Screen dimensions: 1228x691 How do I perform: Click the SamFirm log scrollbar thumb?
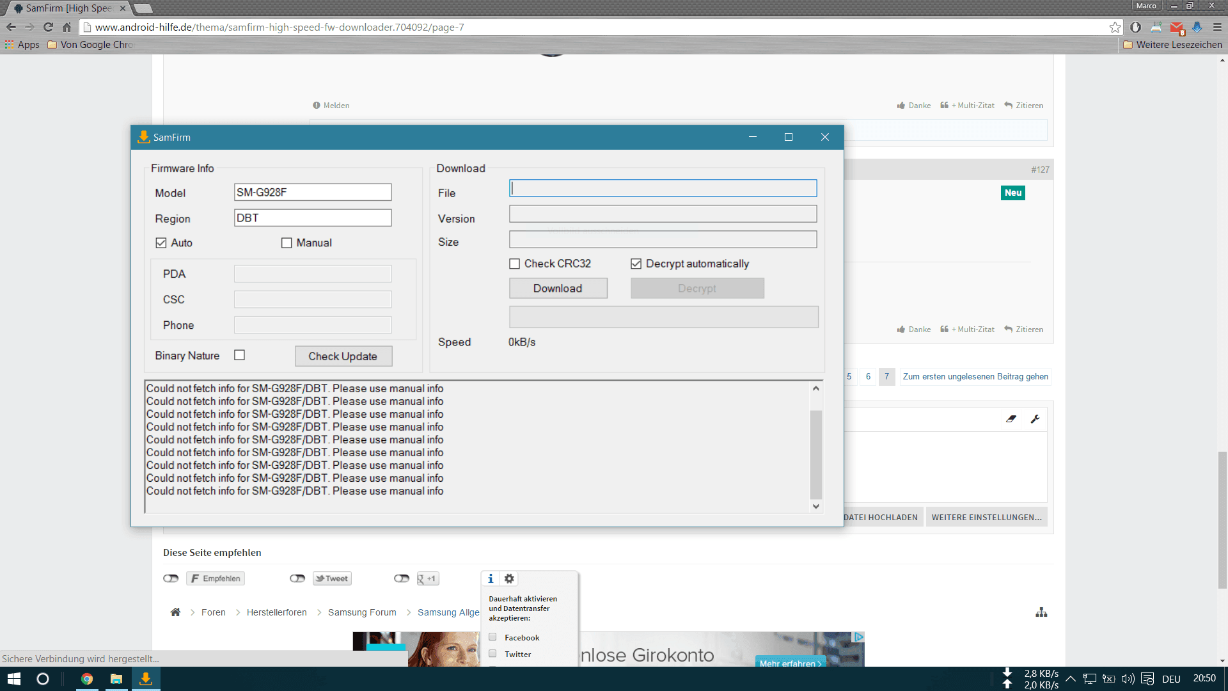point(816,454)
